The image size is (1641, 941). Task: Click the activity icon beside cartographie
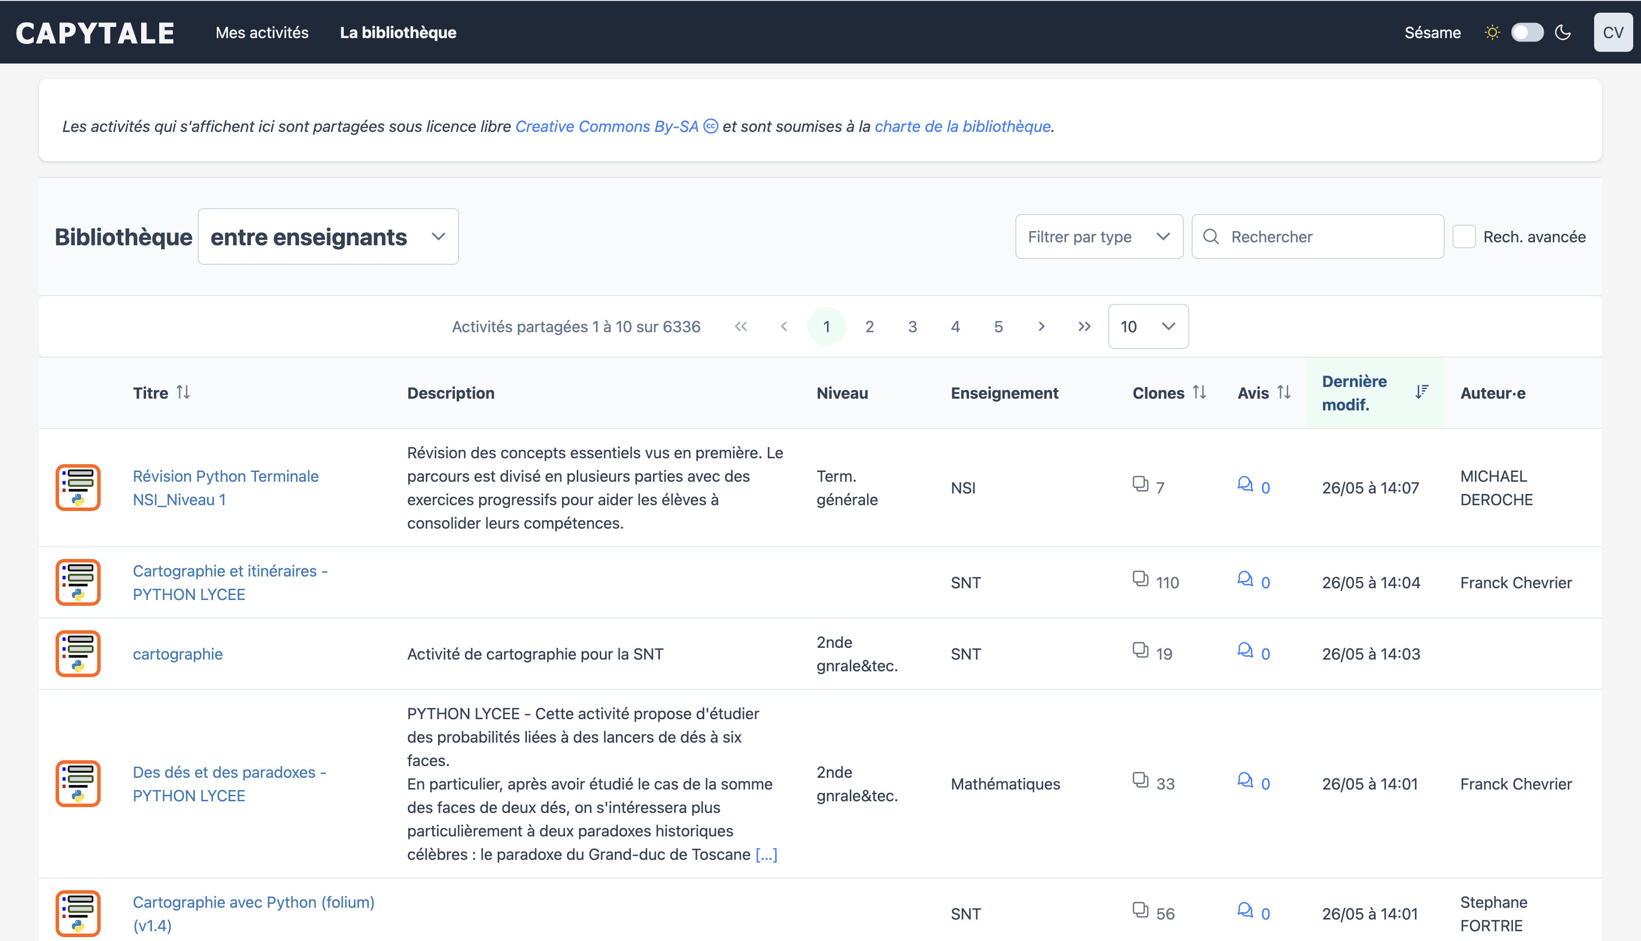(78, 653)
